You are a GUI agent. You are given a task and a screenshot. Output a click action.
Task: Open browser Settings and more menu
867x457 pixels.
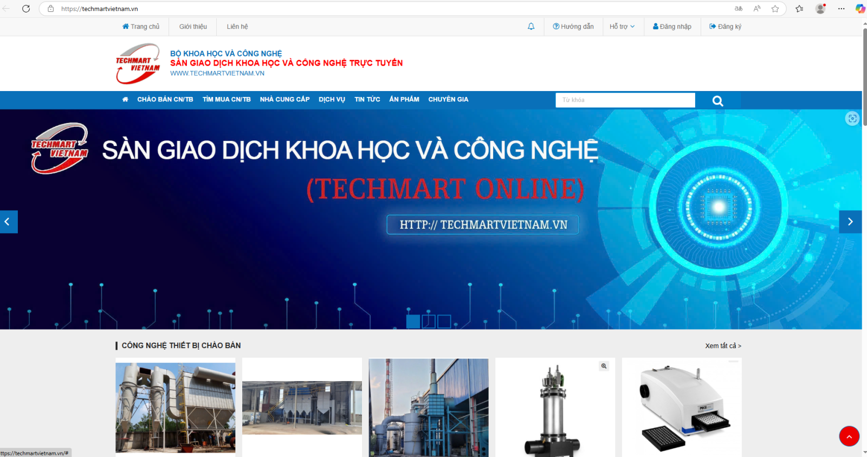coord(841,9)
